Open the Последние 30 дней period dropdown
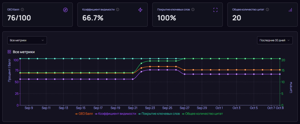Image resolution: width=300 pixels, height=124 pixels. pyautogui.click(x=275, y=40)
